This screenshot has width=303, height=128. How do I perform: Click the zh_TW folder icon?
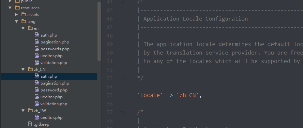30,110
